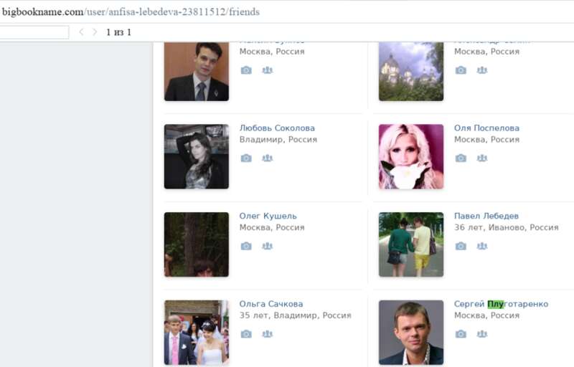
Task: Go to next search match arrow
Action: pos(95,32)
